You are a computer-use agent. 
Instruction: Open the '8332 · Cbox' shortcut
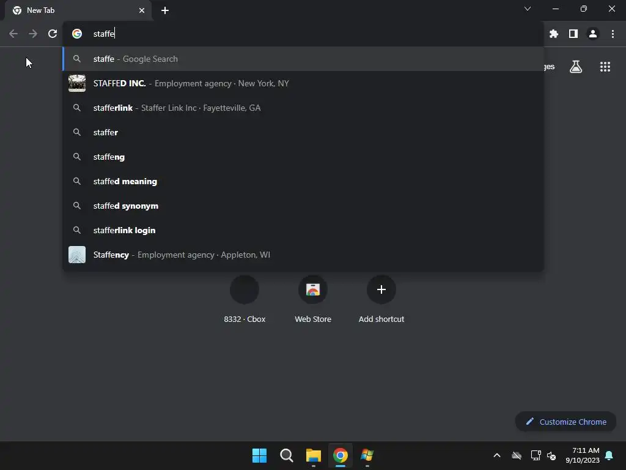tap(245, 299)
